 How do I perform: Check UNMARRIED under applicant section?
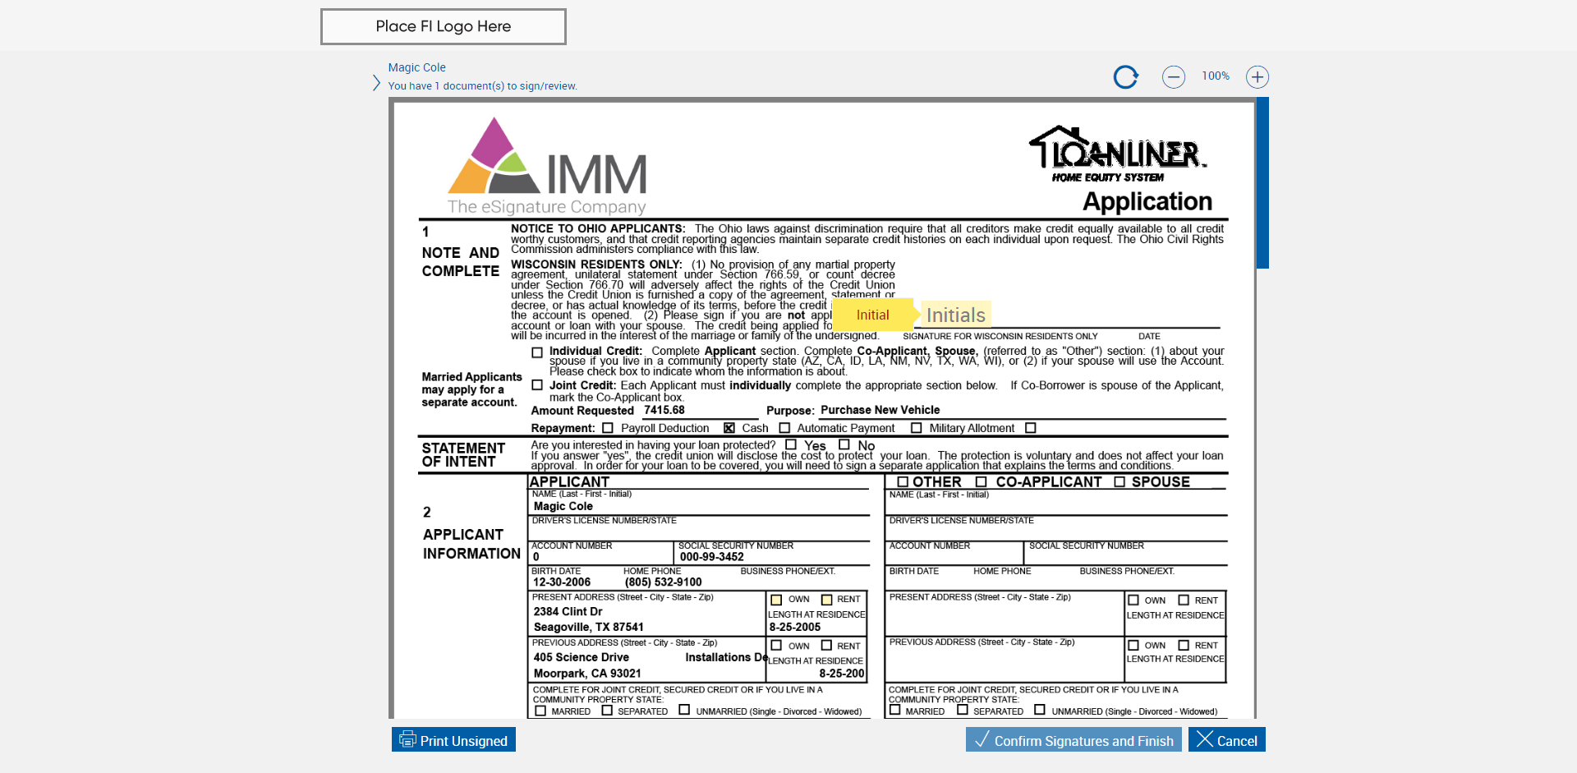tap(684, 710)
